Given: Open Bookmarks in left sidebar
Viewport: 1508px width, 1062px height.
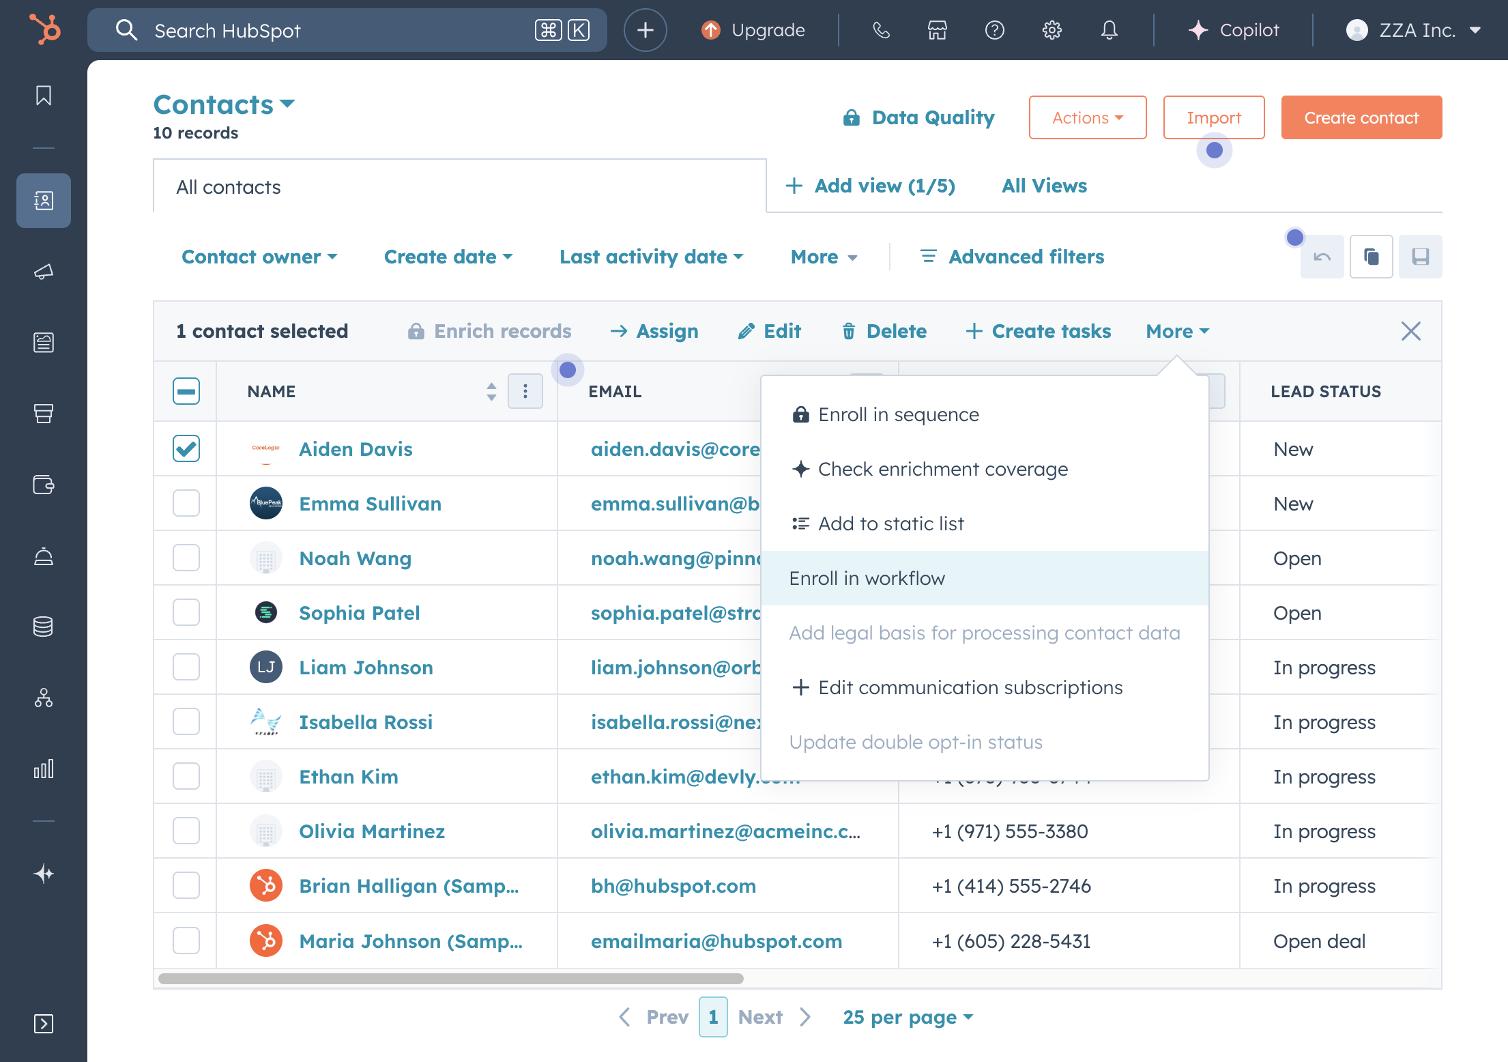Looking at the screenshot, I should pyautogui.click(x=44, y=96).
